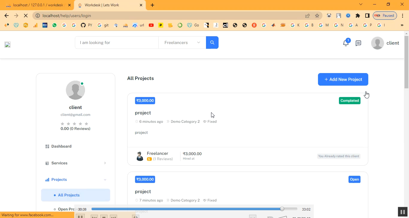Screen dimensions: 409x218
Task: Bookmark this page with the star icon
Action: (317, 16)
